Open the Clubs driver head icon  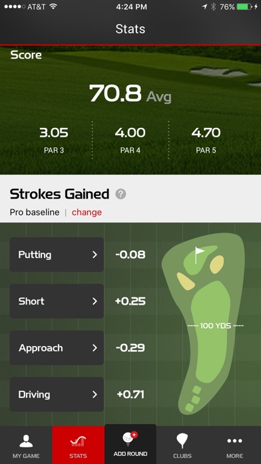(182, 441)
